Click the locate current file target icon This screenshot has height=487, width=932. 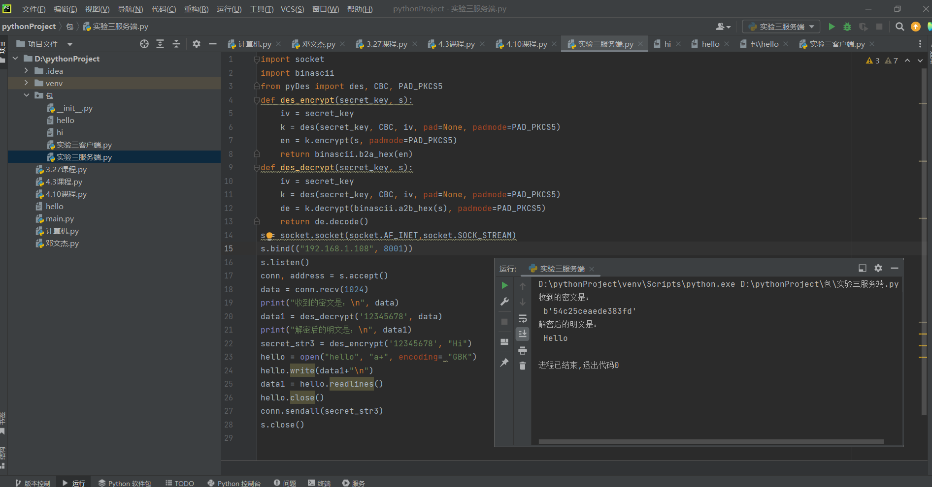[144, 44]
